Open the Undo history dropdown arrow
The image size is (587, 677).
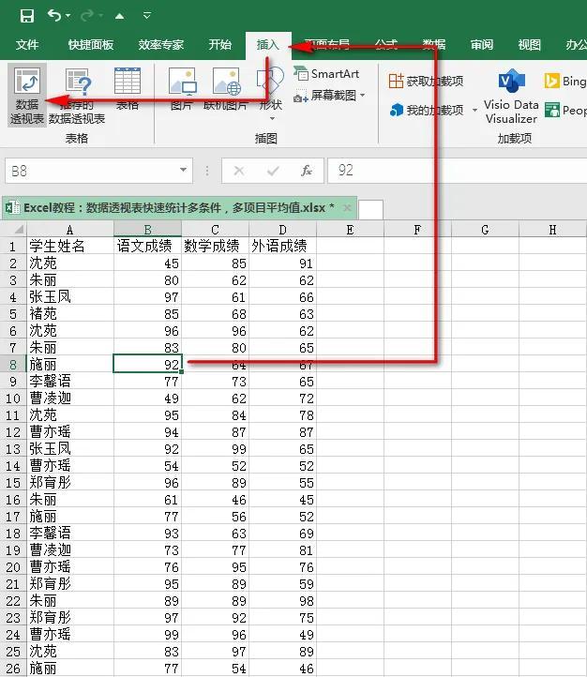(68, 16)
